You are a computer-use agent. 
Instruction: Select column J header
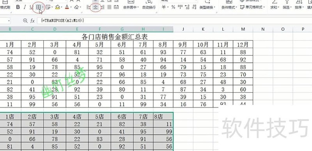point(183,29)
